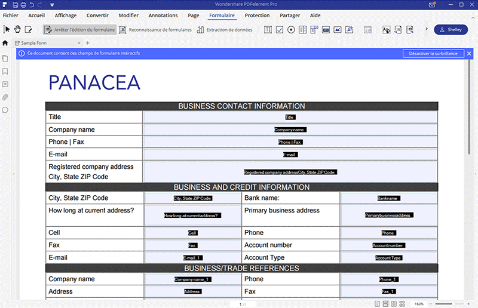Switch to single page view

(378, 304)
